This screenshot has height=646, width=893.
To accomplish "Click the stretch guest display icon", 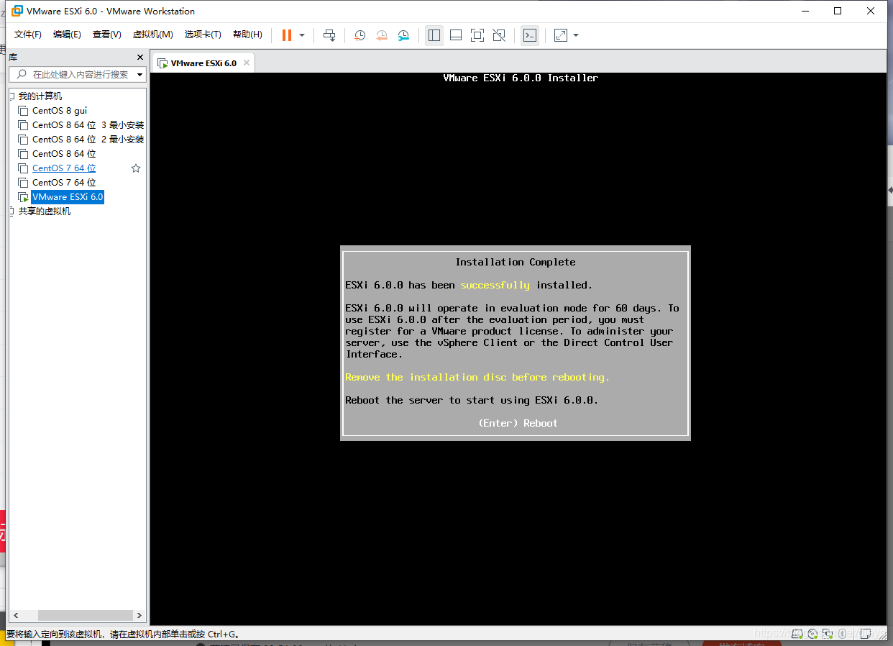I will coord(561,35).
